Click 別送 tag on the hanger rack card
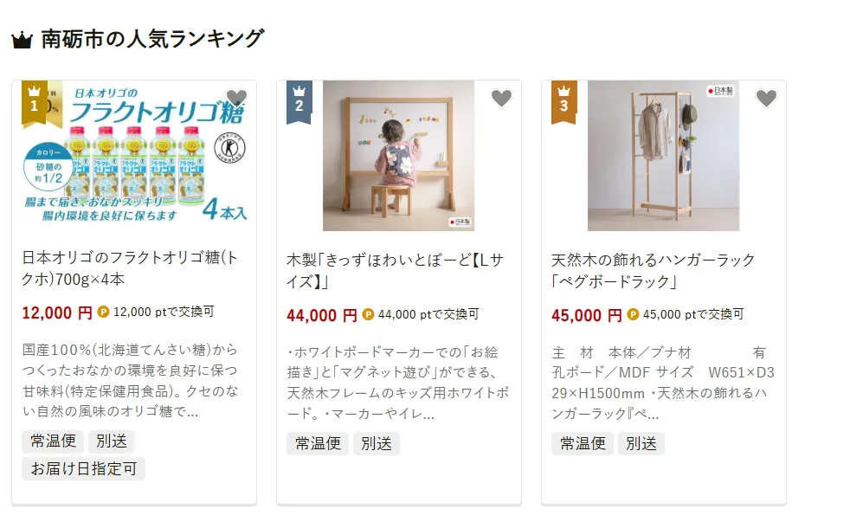Viewport: 850px width, 522px height. click(641, 443)
